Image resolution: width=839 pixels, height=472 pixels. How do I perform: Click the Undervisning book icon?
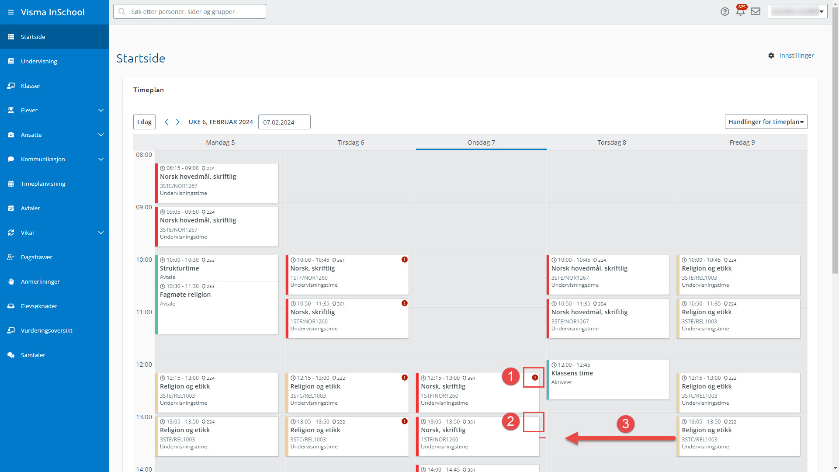[11, 61]
